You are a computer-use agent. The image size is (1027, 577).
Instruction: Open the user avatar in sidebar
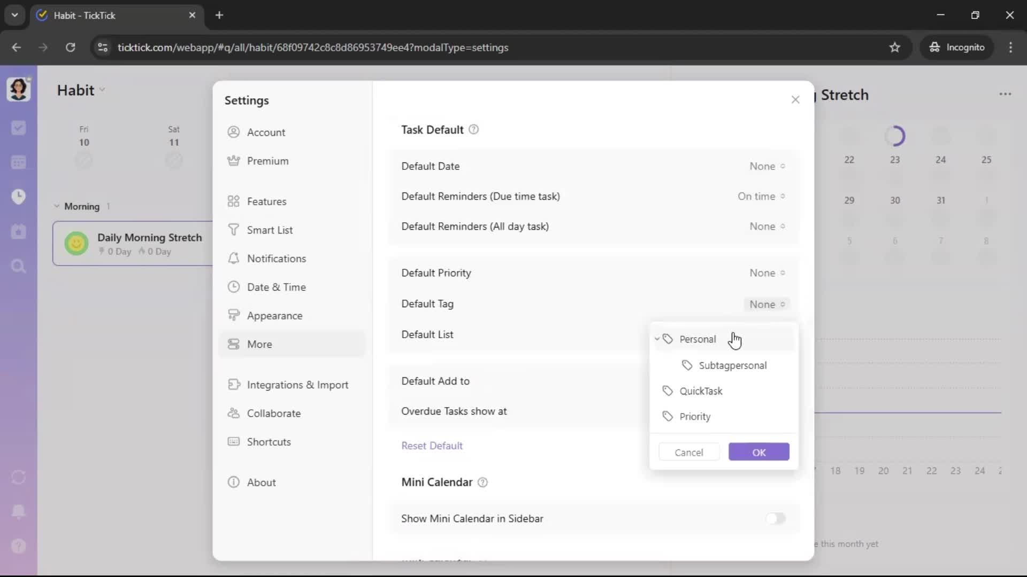(x=18, y=89)
